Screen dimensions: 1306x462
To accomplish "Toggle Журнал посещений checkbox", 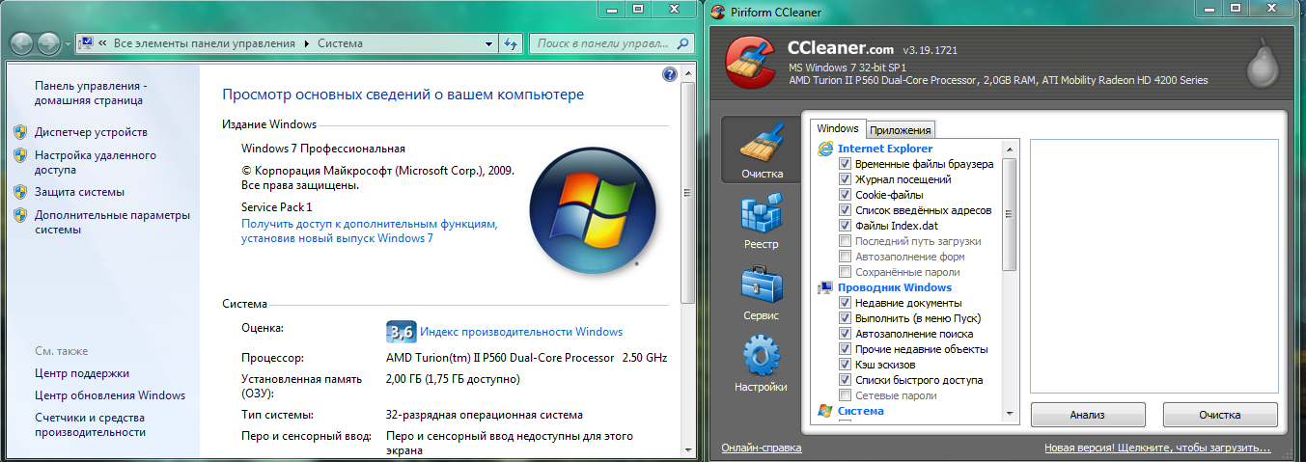I will coord(846,179).
